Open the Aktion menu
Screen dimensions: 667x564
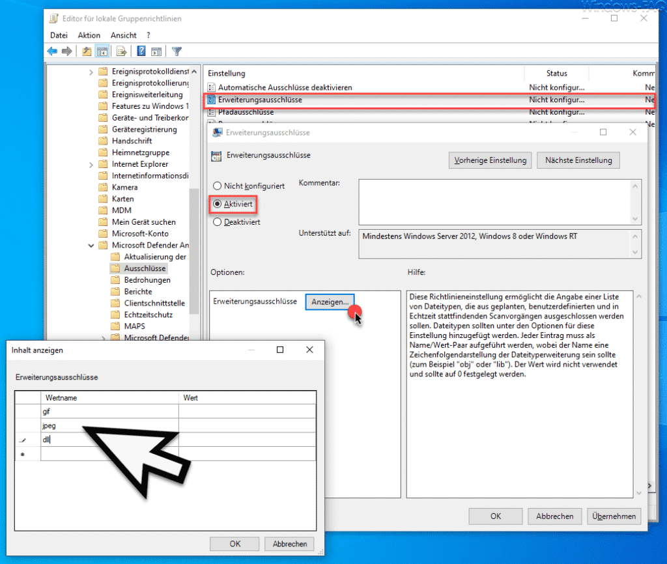[x=89, y=35]
